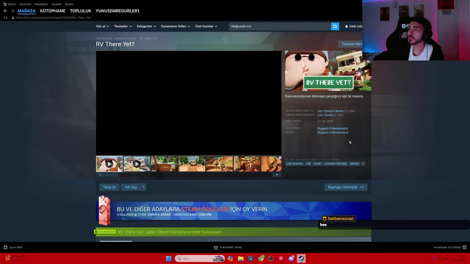The height and width of the screenshot is (264, 470).
Task: Open Google Chrome from taskbar
Action: pos(261,258)
